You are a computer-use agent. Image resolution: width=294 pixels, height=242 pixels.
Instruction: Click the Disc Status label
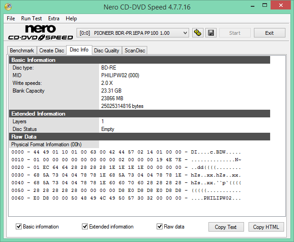coord(25,129)
